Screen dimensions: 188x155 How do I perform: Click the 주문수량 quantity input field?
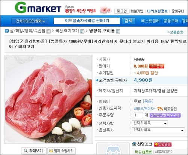coord(138,115)
